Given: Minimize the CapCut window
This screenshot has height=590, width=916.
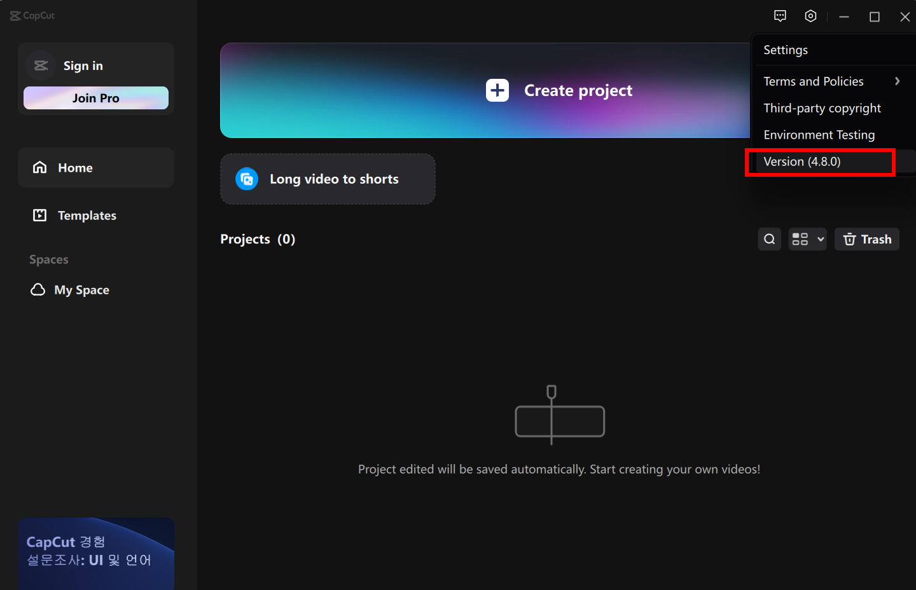Looking at the screenshot, I should [844, 17].
